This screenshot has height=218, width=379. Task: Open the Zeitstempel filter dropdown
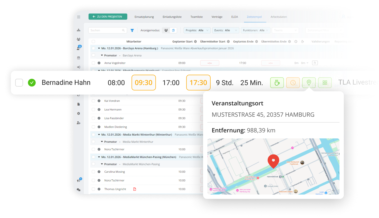click(324, 31)
